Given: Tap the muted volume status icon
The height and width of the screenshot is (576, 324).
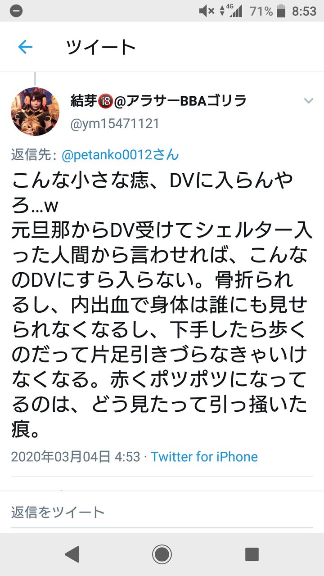Looking at the screenshot, I should (x=207, y=11).
